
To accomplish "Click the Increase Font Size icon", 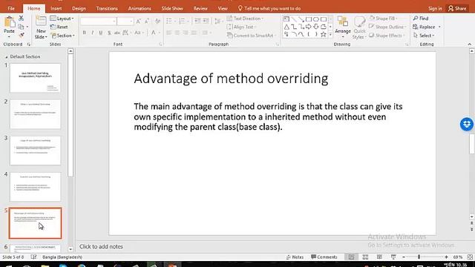I will [x=139, y=22].
